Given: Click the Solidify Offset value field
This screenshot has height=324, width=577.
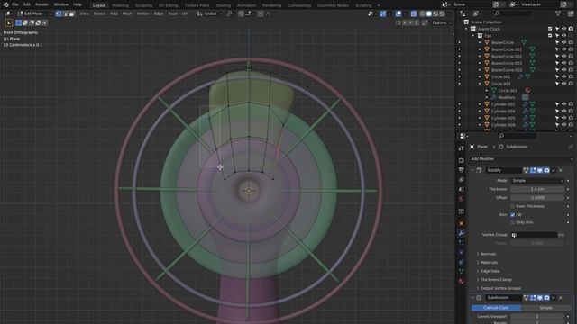Looking at the screenshot, I should (537, 197).
